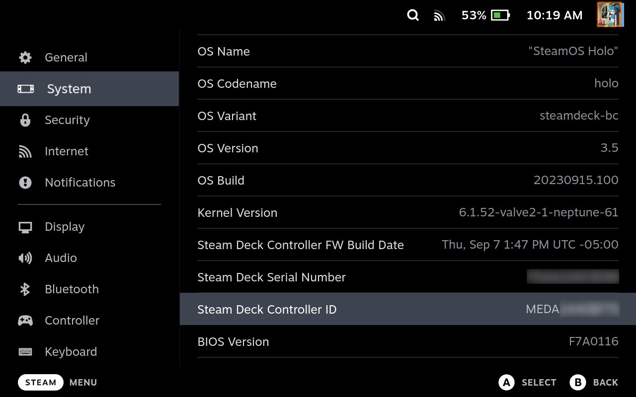This screenshot has width=636, height=397.
Task: Click the Security lock icon
Action: click(x=25, y=120)
